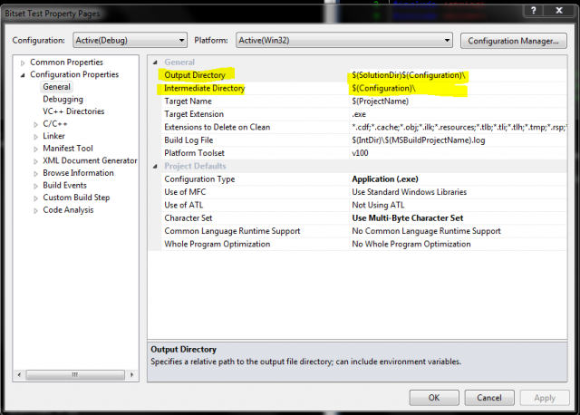Viewport: 580px width, 415px height.
Task: Collapse Configuration Properties node
Action: (23, 75)
